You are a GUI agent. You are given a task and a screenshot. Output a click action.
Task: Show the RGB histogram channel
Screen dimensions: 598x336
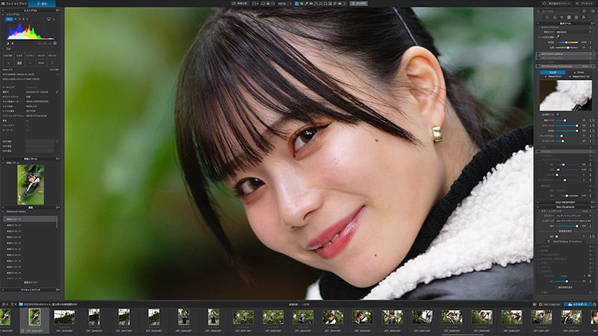pyautogui.click(x=9, y=19)
